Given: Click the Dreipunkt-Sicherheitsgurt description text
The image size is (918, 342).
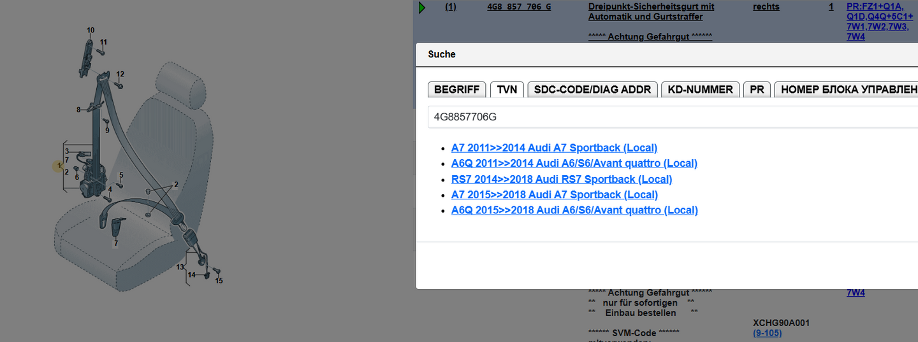Looking at the screenshot, I should click(x=651, y=11).
